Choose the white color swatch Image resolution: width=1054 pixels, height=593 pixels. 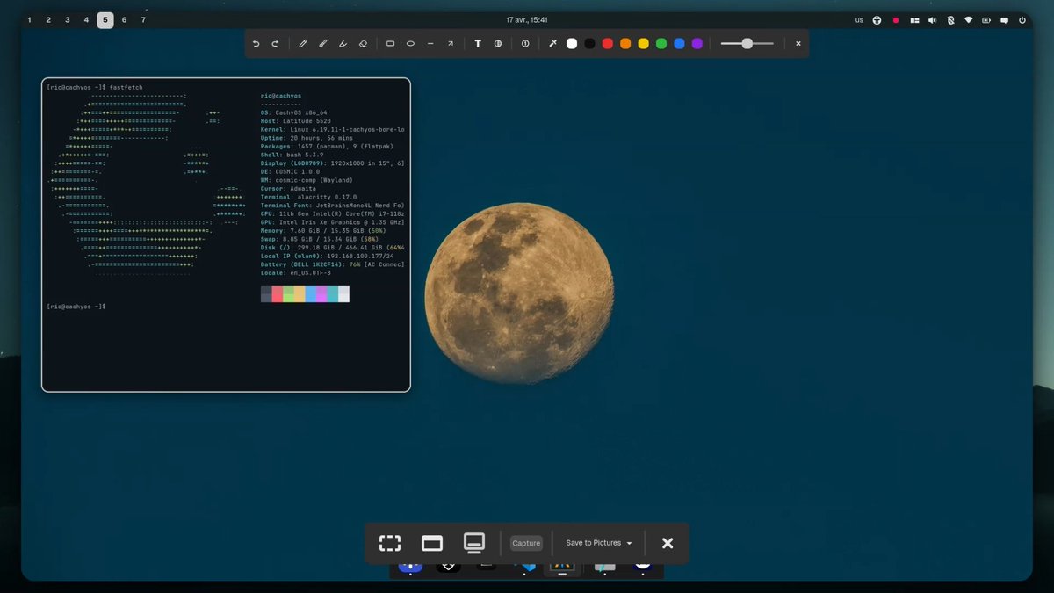coord(572,43)
